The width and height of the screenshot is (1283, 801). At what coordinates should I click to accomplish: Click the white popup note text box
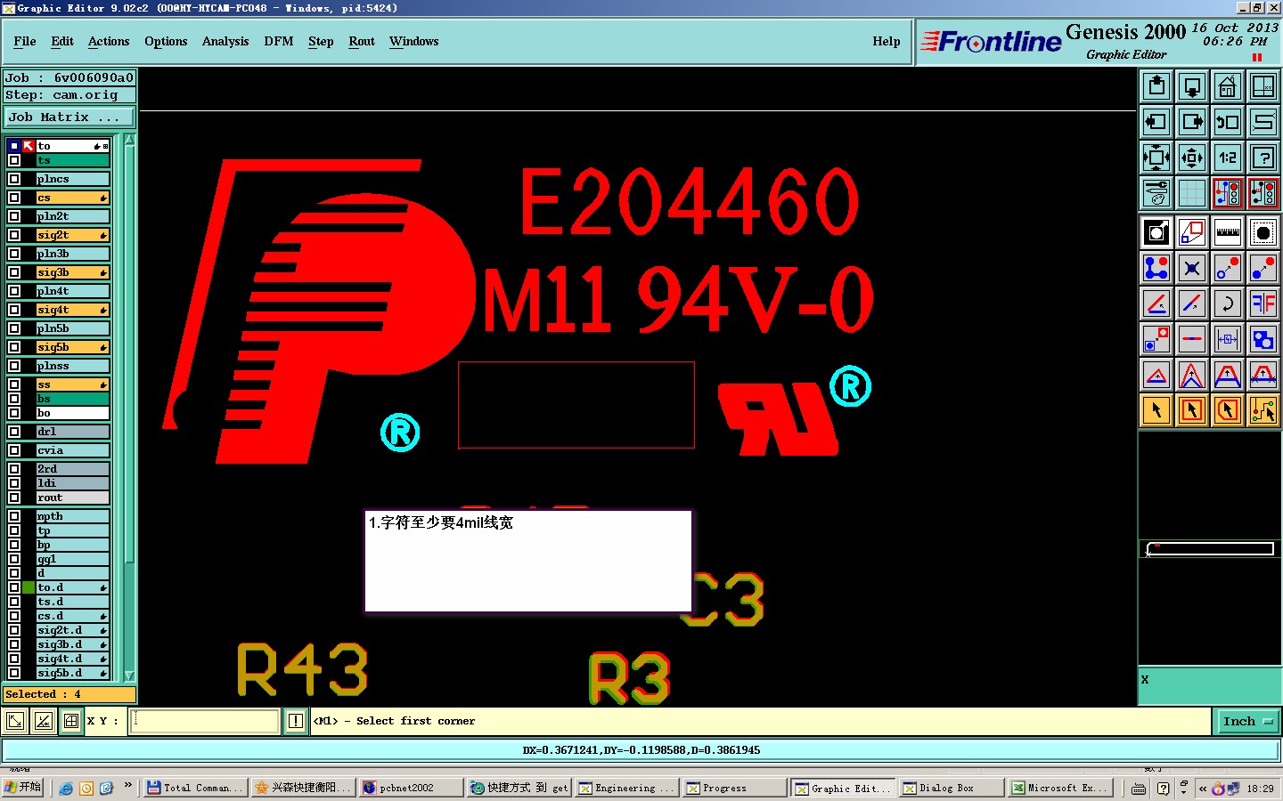528,562
